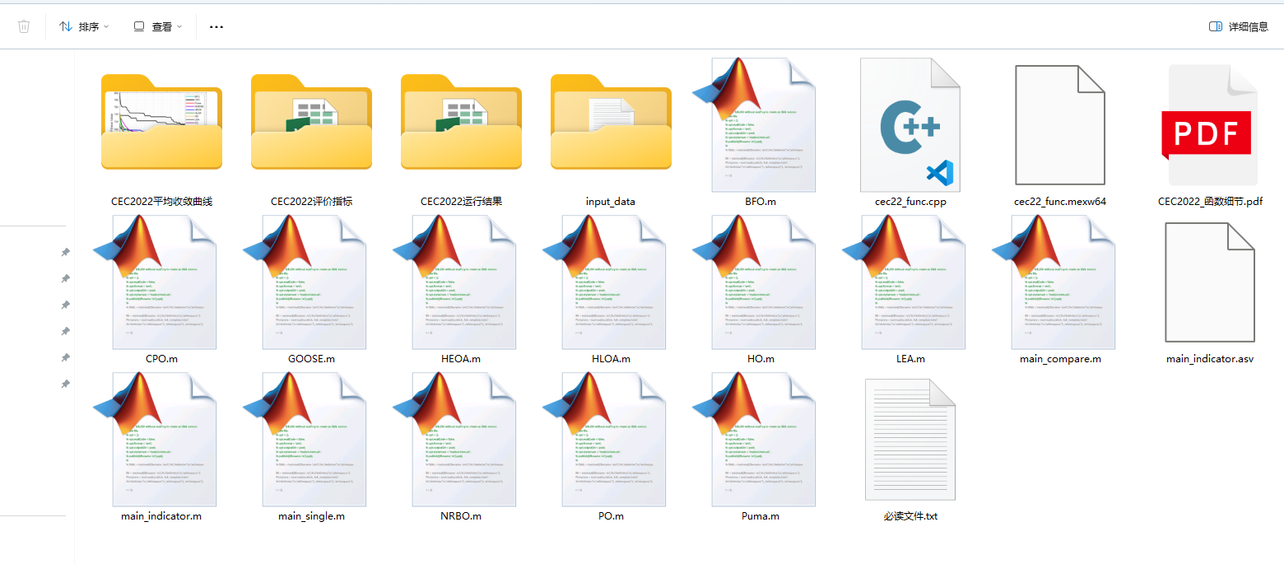Select the main_indicator.asv file icon
The width and height of the screenshot is (1284, 564).
(1210, 282)
